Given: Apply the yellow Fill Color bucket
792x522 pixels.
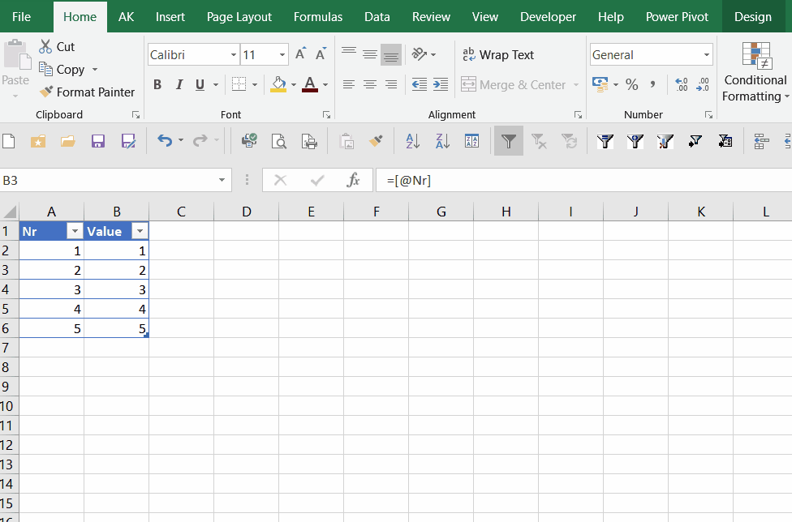Looking at the screenshot, I should pyautogui.click(x=278, y=84).
